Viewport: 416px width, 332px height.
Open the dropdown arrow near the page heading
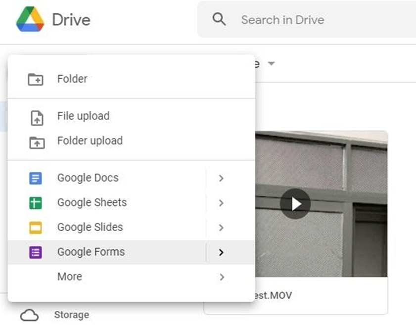[x=272, y=63]
